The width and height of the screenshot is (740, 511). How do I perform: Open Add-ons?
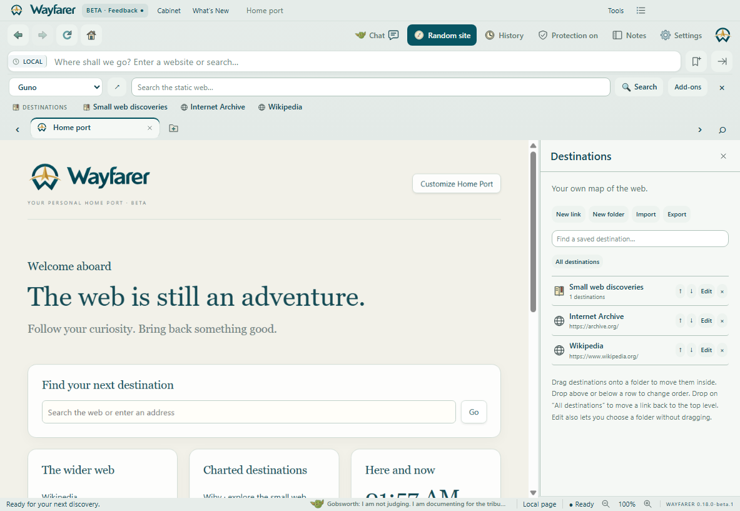click(687, 87)
